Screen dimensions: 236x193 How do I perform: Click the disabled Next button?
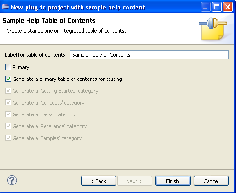tap(135, 181)
